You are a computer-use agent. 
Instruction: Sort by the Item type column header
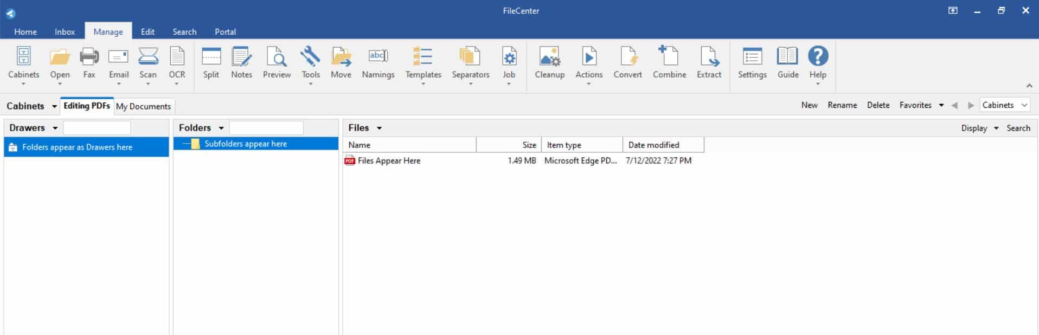click(x=582, y=145)
